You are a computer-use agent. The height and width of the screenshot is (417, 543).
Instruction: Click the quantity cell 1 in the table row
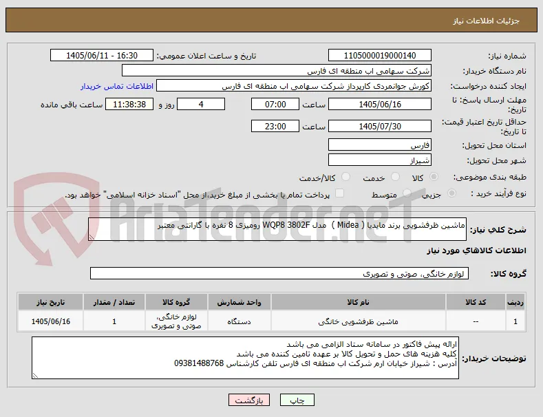[x=114, y=321]
